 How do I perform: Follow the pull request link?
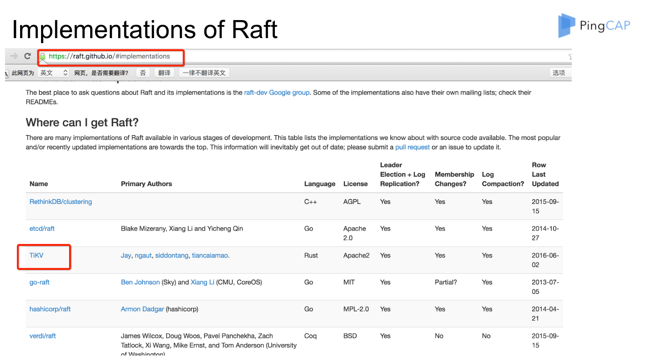[412, 147]
